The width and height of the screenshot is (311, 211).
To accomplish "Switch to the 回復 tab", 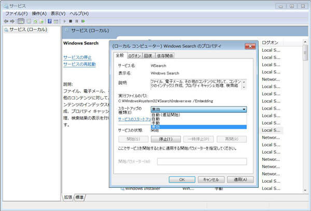I will click(148, 56).
